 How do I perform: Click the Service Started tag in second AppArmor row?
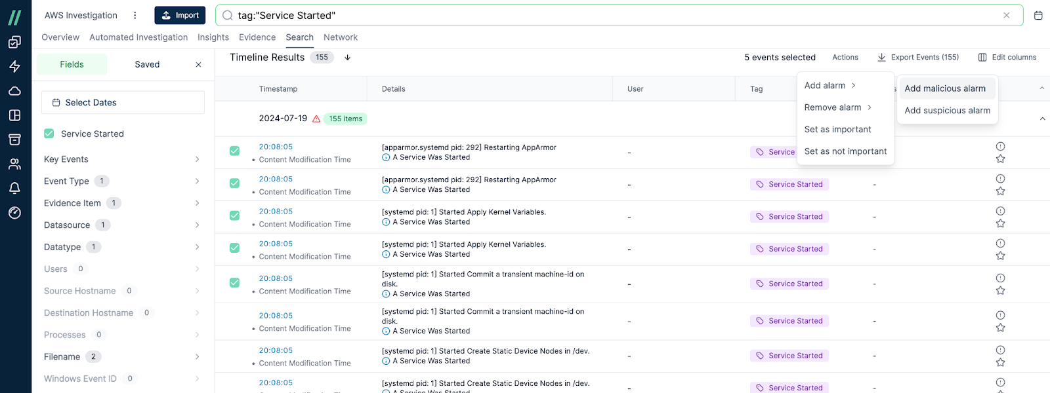coord(789,185)
